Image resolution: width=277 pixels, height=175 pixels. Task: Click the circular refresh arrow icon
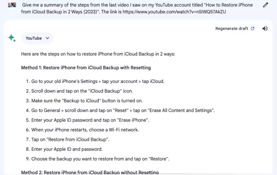253,29
